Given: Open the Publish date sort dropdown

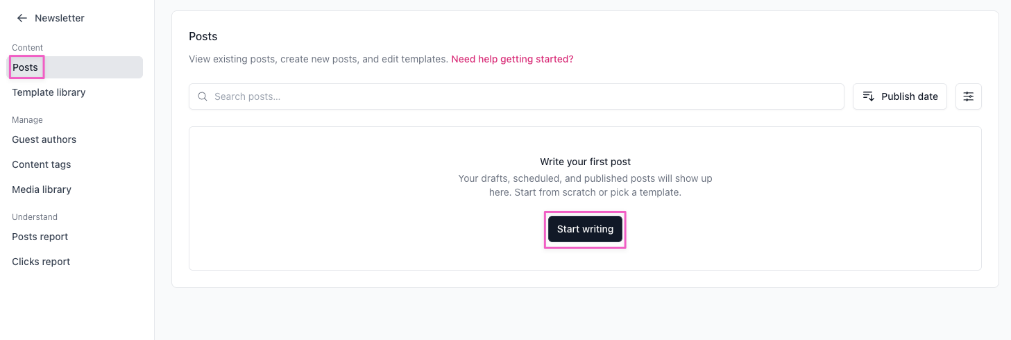Looking at the screenshot, I should pyautogui.click(x=900, y=96).
